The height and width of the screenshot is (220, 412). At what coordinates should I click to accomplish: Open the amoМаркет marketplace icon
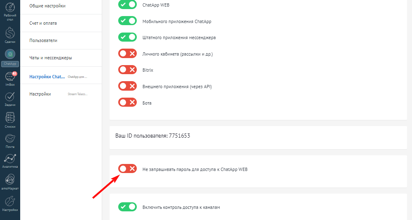point(10,181)
